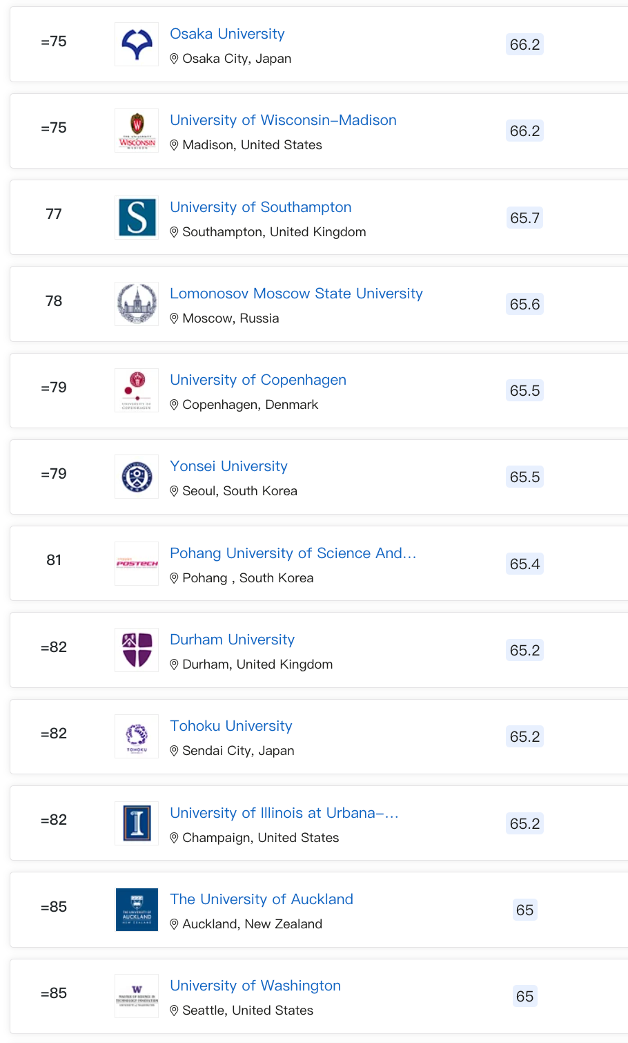The height and width of the screenshot is (1043, 628).
Task: Open Lomonosov Moscow State University page
Action: (296, 294)
